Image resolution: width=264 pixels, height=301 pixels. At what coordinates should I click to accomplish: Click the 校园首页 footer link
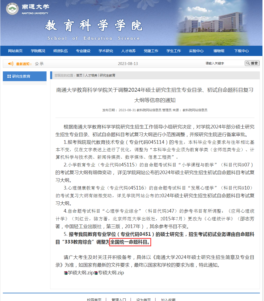94,299
